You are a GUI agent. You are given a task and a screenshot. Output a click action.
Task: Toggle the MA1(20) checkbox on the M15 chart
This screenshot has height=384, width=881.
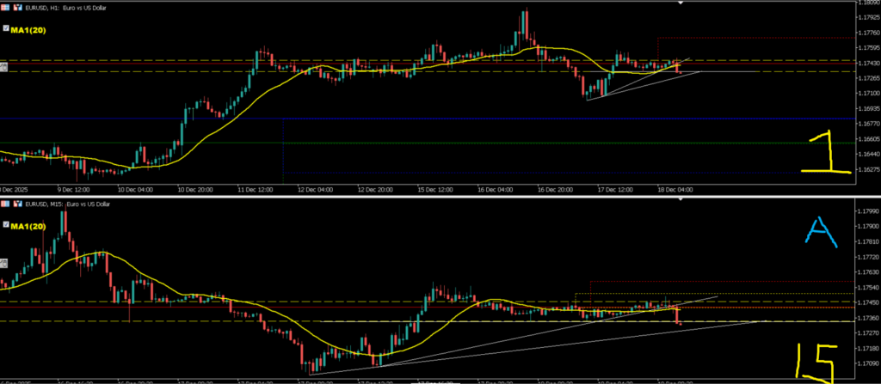(4, 226)
